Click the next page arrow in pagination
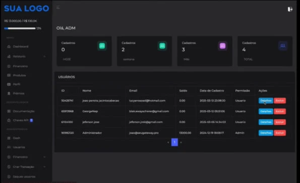This screenshot has height=183, width=300. [181, 143]
